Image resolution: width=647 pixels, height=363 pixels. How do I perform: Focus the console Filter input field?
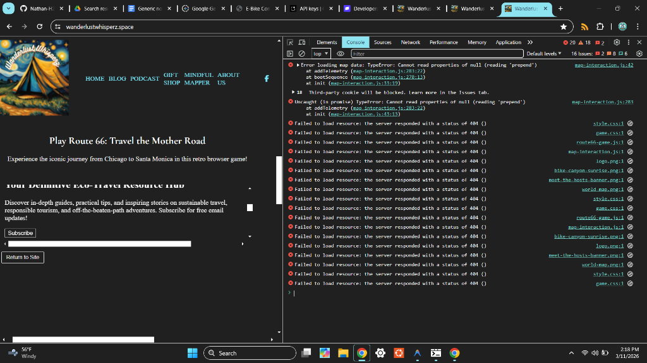pos(436,54)
